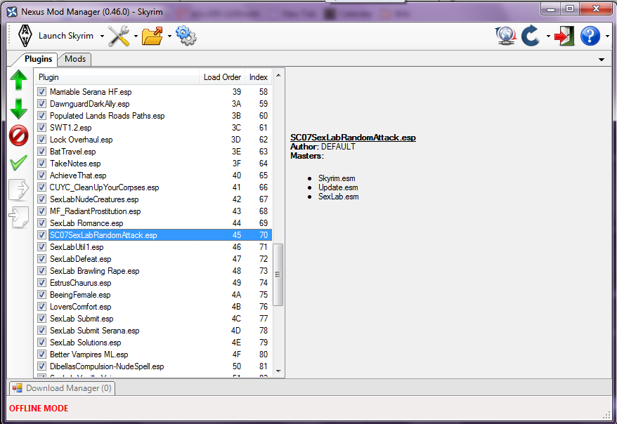Viewport: 617px width, 424px height.
Task: Click the red arrow logout door icon
Action: 564,36
